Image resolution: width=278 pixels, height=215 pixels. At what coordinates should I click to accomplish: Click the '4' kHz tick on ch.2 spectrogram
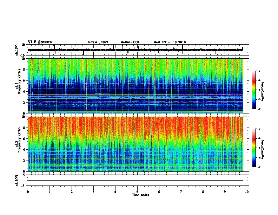pyautogui.click(x=25, y=150)
